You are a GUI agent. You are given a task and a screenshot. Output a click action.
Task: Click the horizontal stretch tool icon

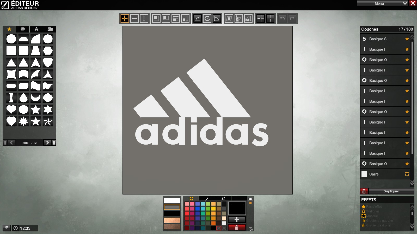176,18
